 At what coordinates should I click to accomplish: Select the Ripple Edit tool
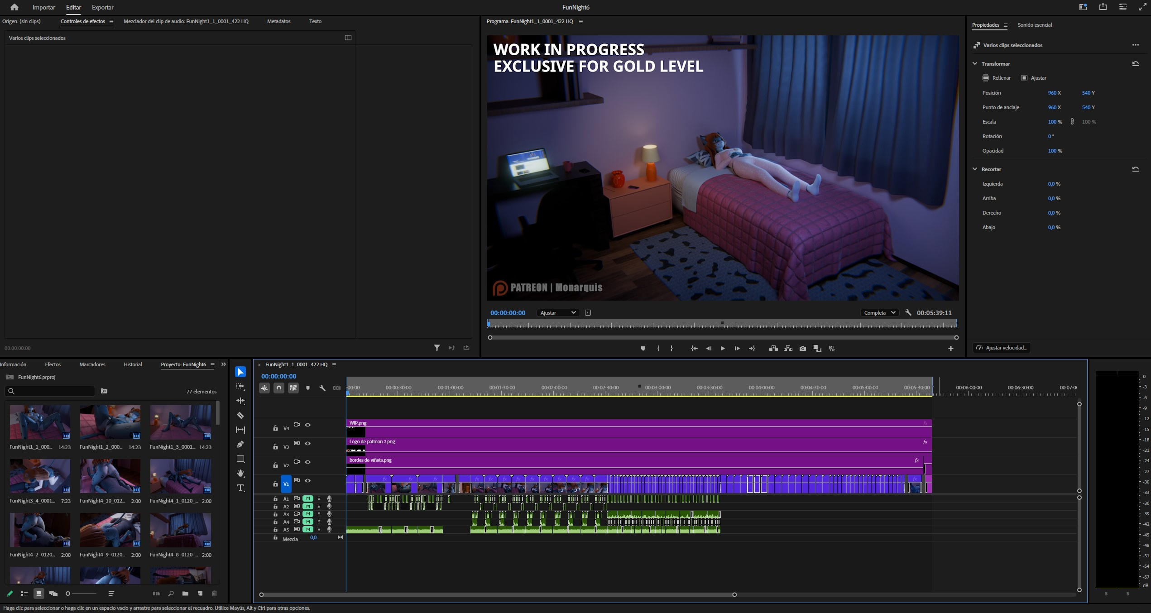(x=240, y=401)
